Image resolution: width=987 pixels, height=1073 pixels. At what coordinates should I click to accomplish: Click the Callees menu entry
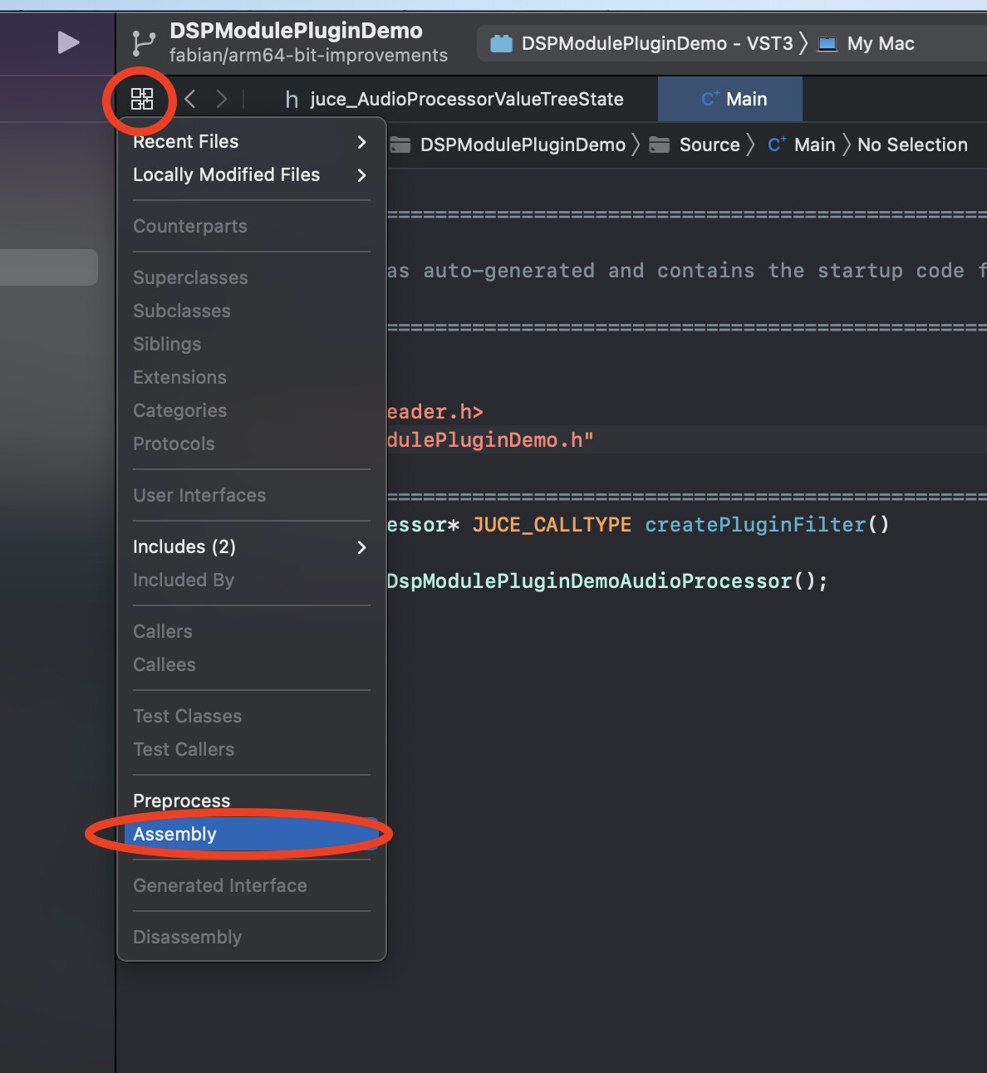[x=252, y=665]
